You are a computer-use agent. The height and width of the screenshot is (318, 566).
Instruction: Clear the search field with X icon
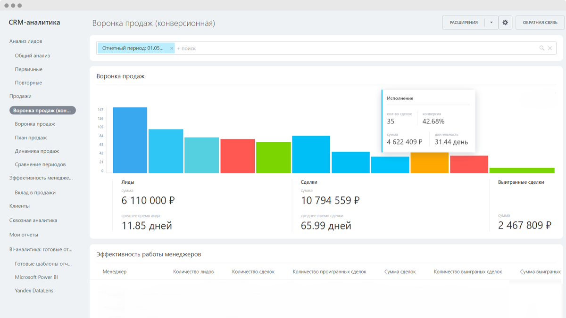[x=550, y=48]
